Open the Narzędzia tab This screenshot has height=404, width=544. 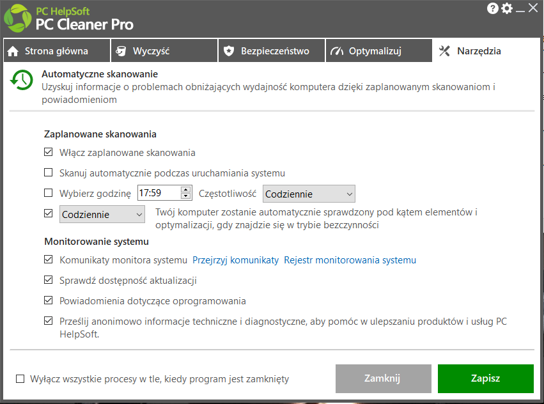486,50
